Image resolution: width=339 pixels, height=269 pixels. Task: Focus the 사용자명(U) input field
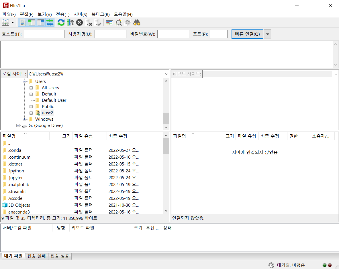[111, 34]
